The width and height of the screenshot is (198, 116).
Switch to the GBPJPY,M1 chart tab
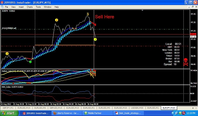pos(8,108)
